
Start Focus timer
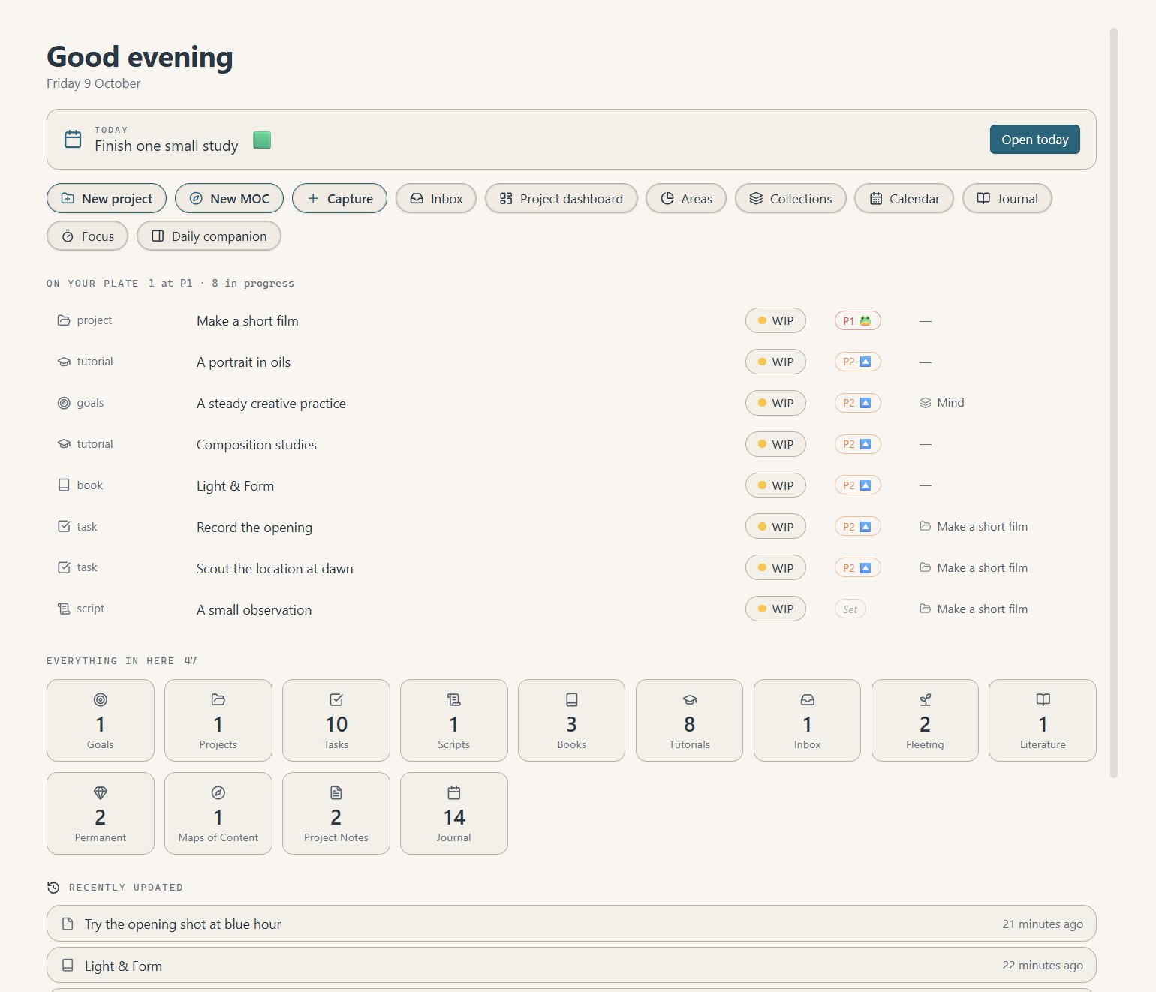click(x=87, y=236)
